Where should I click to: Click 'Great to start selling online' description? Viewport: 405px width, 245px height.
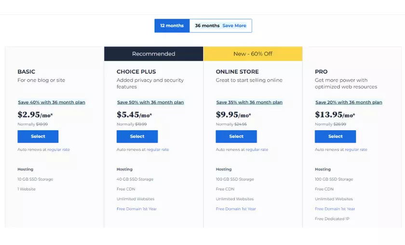[249, 80]
